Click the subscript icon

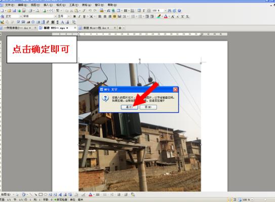point(187,17)
